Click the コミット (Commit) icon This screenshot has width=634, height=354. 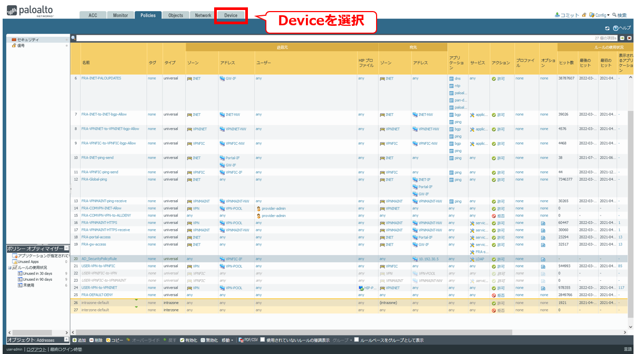pos(558,15)
